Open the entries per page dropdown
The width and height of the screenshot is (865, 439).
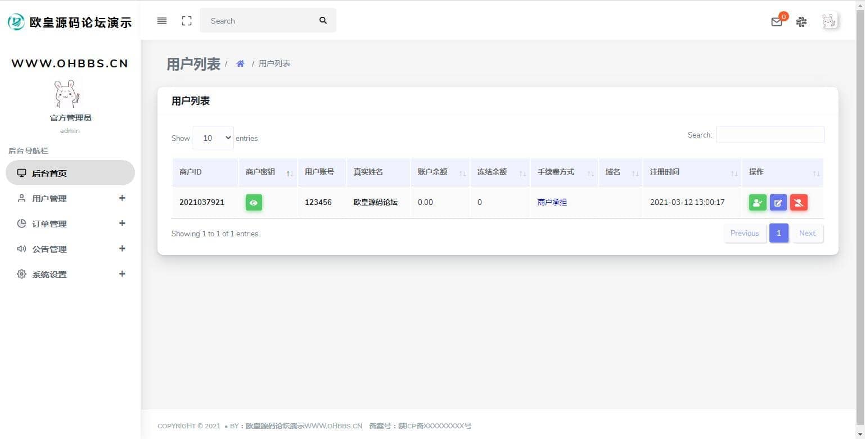pos(213,138)
